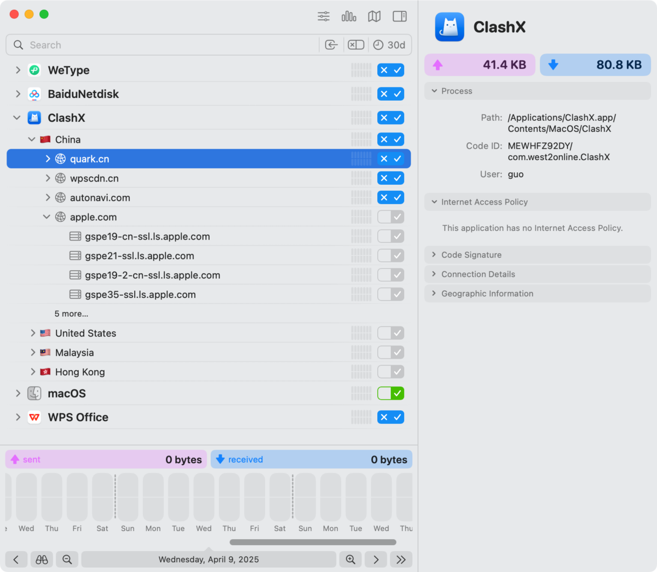Click the timeline horizontal scrollbar

pos(313,542)
